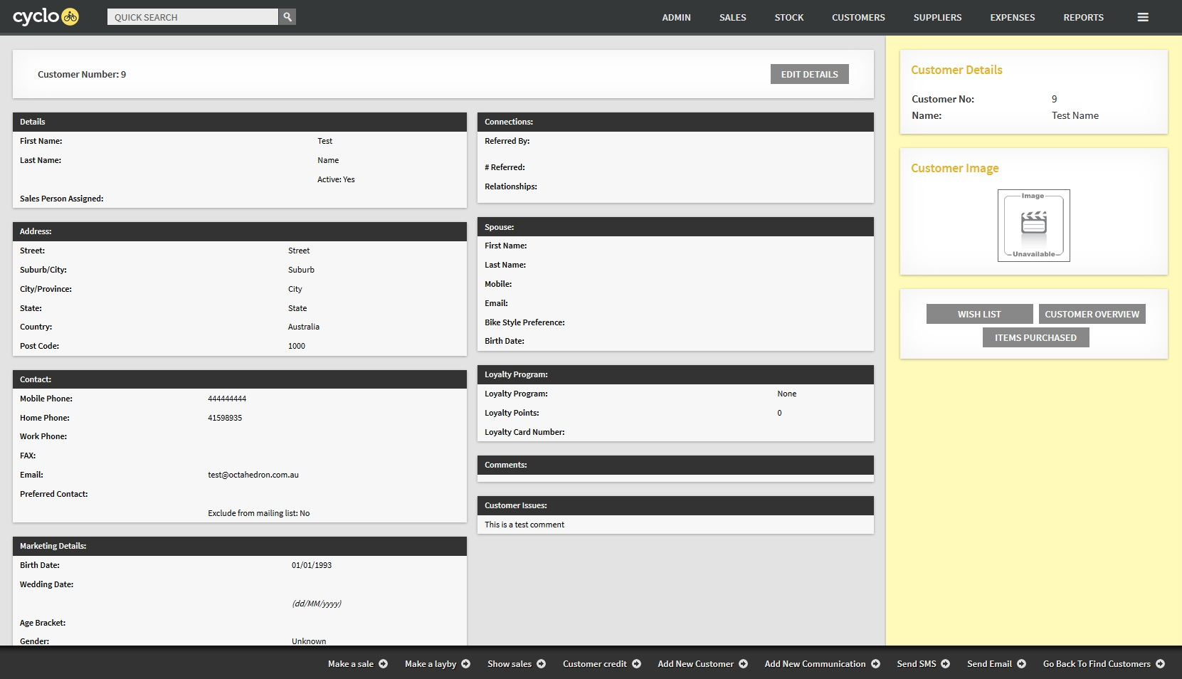
Task: Open the Stock menu
Action: 788,17
